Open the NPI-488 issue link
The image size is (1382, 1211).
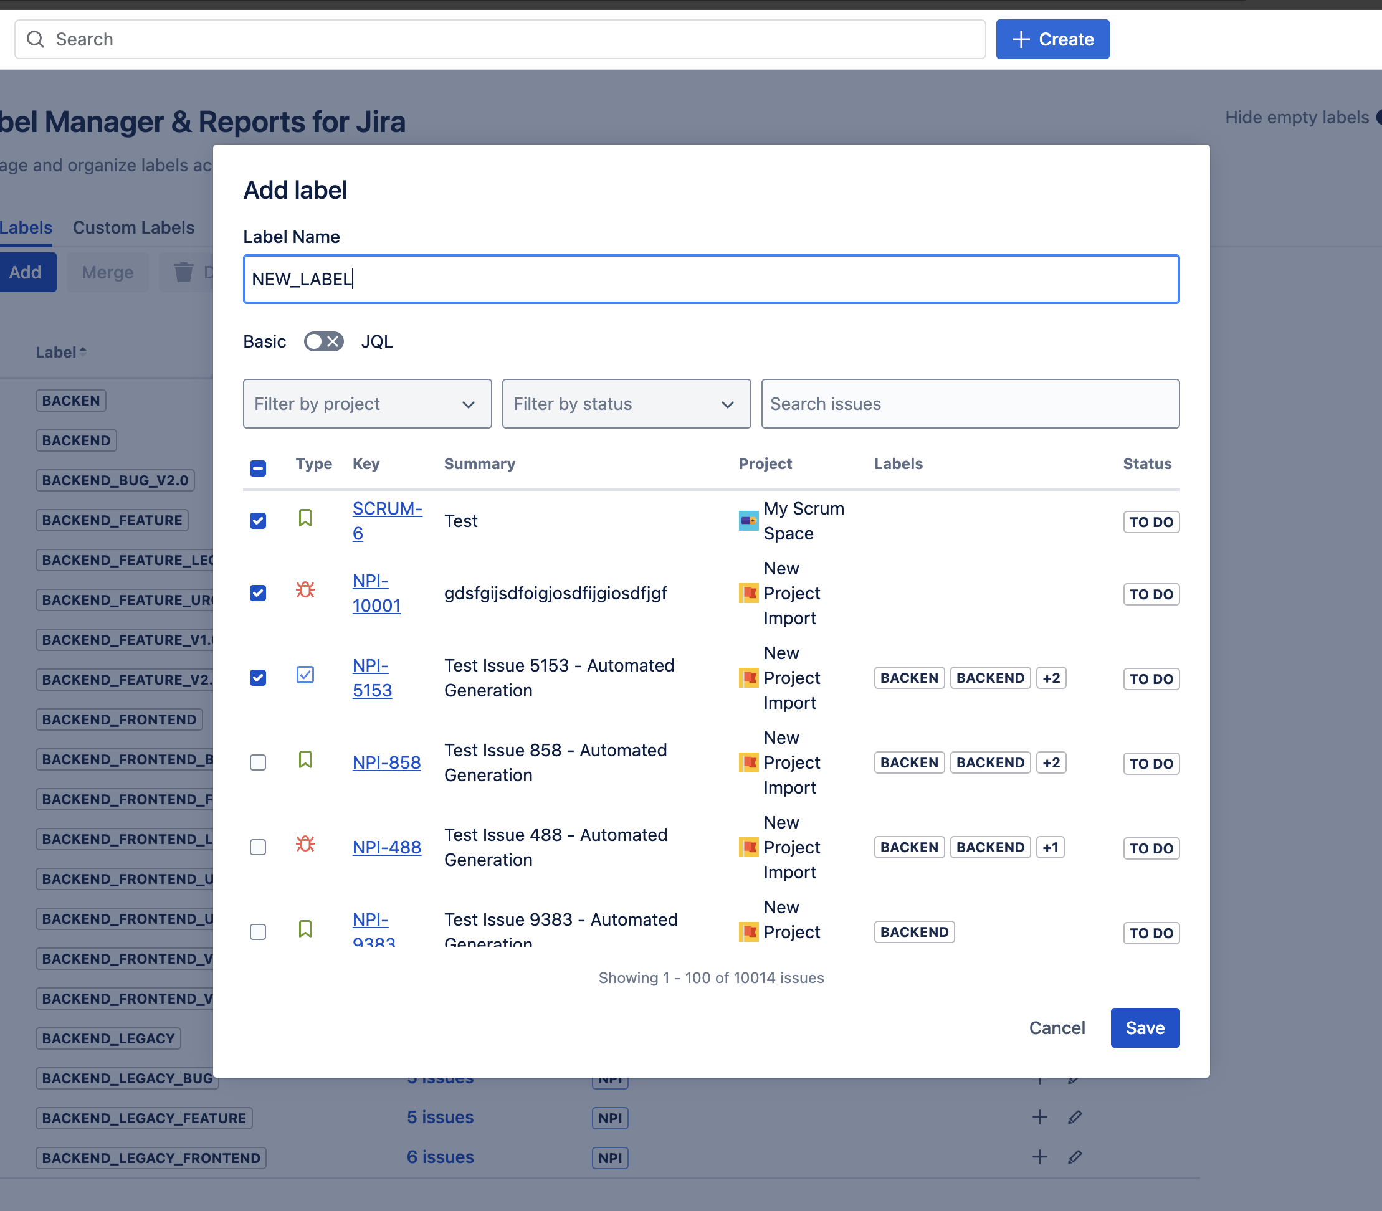(386, 847)
